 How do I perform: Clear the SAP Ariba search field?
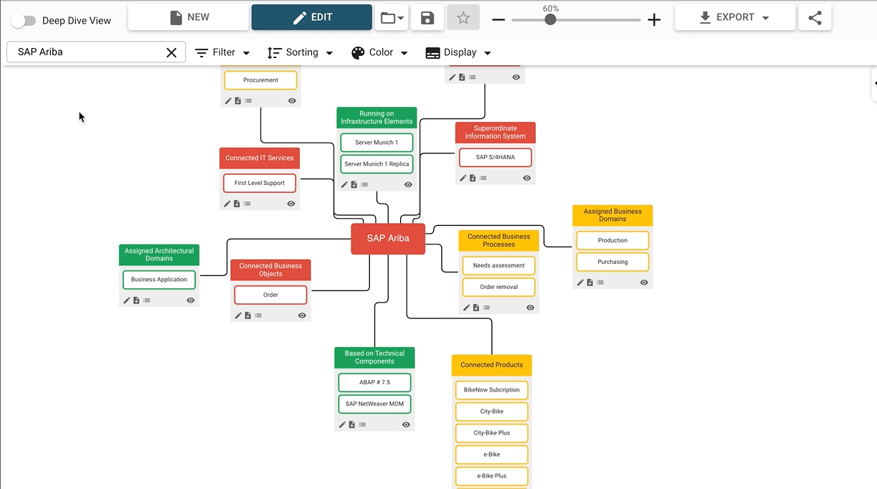tap(171, 52)
